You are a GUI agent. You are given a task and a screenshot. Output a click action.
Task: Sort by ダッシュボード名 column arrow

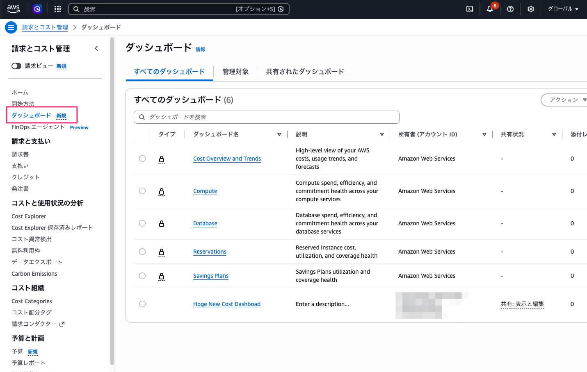[x=279, y=134]
